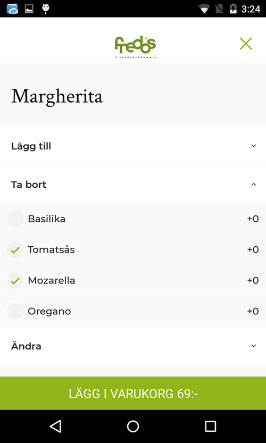The width and height of the screenshot is (266, 443).
Task: Tap the Fredo's logo in the header
Action: coord(136,47)
